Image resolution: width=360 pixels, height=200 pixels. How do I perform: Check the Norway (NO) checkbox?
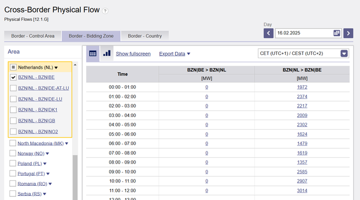13,153
